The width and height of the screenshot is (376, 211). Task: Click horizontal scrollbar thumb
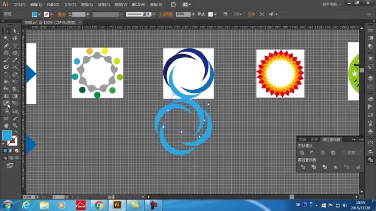click(x=292, y=197)
